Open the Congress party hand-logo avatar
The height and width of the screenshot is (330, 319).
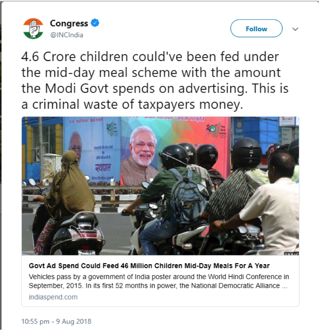coord(33,29)
